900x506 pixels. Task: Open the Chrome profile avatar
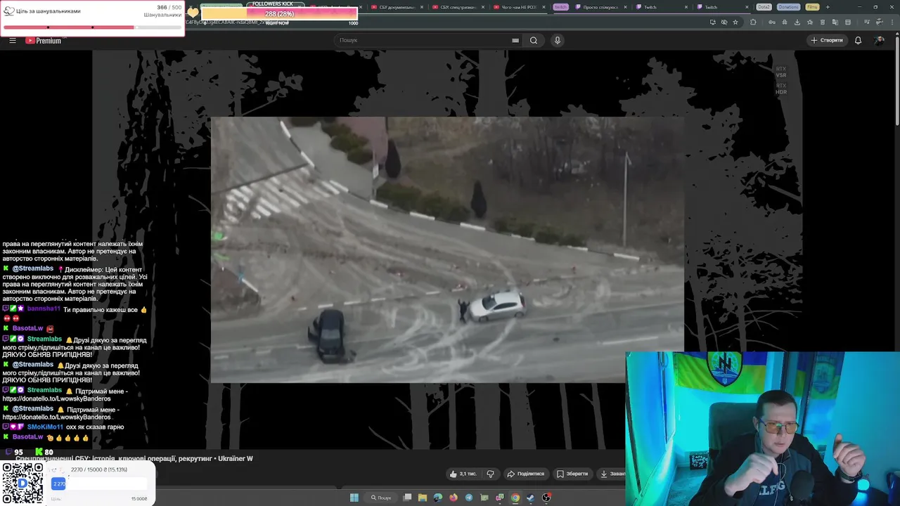pyautogui.click(x=879, y=22)
